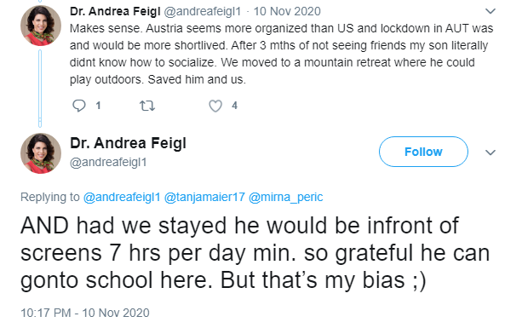This screenshot has height=328, width=522.
Task: Retweet the first tweet using retweet icon
Action: click(x=147, y=106)
